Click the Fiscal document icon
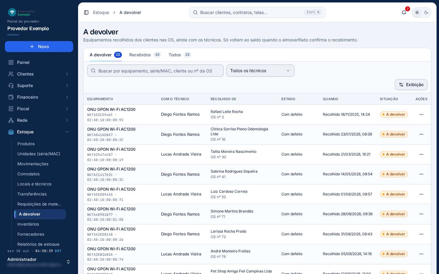 (11, 109)
